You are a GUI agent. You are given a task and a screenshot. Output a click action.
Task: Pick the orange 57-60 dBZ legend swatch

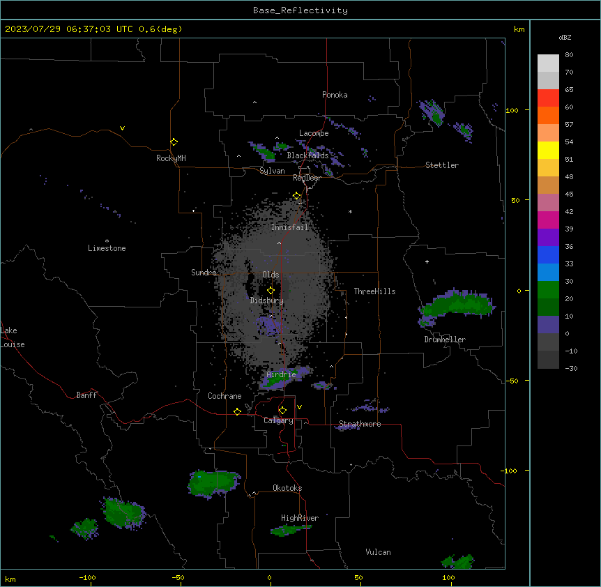pos(548,115)
